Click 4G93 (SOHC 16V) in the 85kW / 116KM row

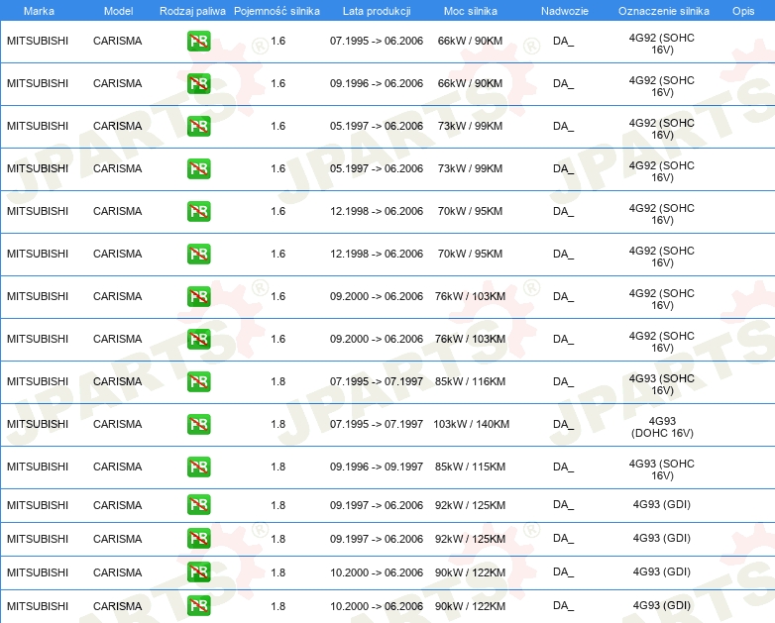coord(662,384)
